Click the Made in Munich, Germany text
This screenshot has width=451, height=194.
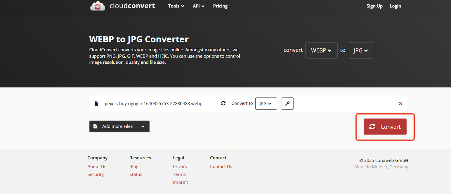pyautogui.click(x=381, y=167)
